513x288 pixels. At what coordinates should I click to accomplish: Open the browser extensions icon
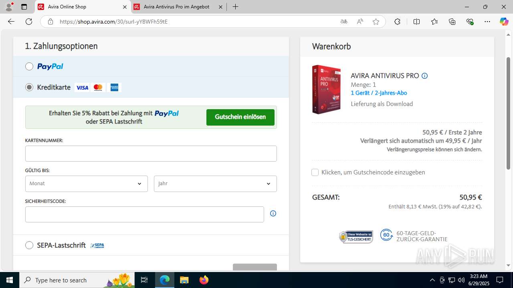[x=397, y=22]
